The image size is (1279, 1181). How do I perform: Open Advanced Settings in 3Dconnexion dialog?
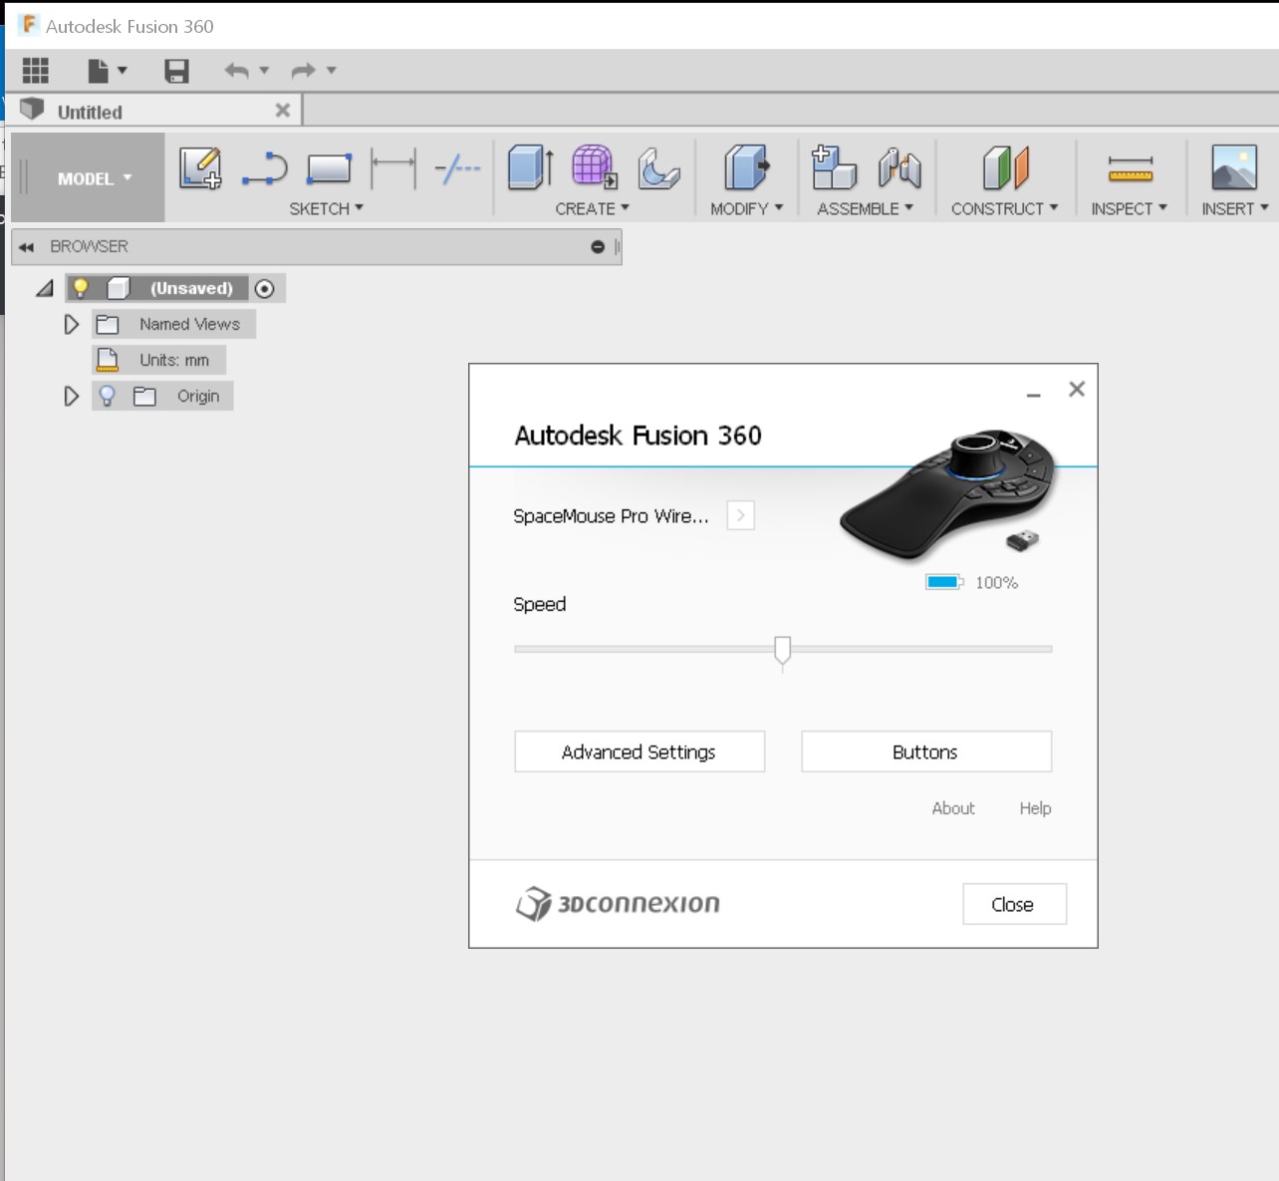click(x=639, y=751)
